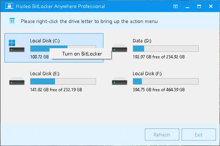Choose Turn on BitLocker from context menu
Screen dimensions: 220x146
(x=81, y=54)
